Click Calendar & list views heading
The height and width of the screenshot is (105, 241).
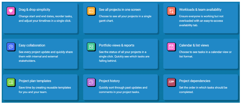(194, 45)
